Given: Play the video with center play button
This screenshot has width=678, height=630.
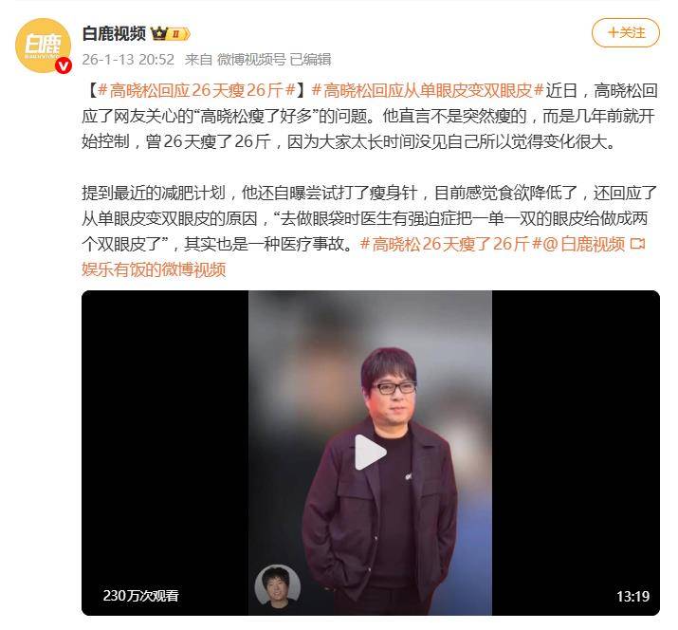Looking at the screenshot, I should (x=370, y=453).
